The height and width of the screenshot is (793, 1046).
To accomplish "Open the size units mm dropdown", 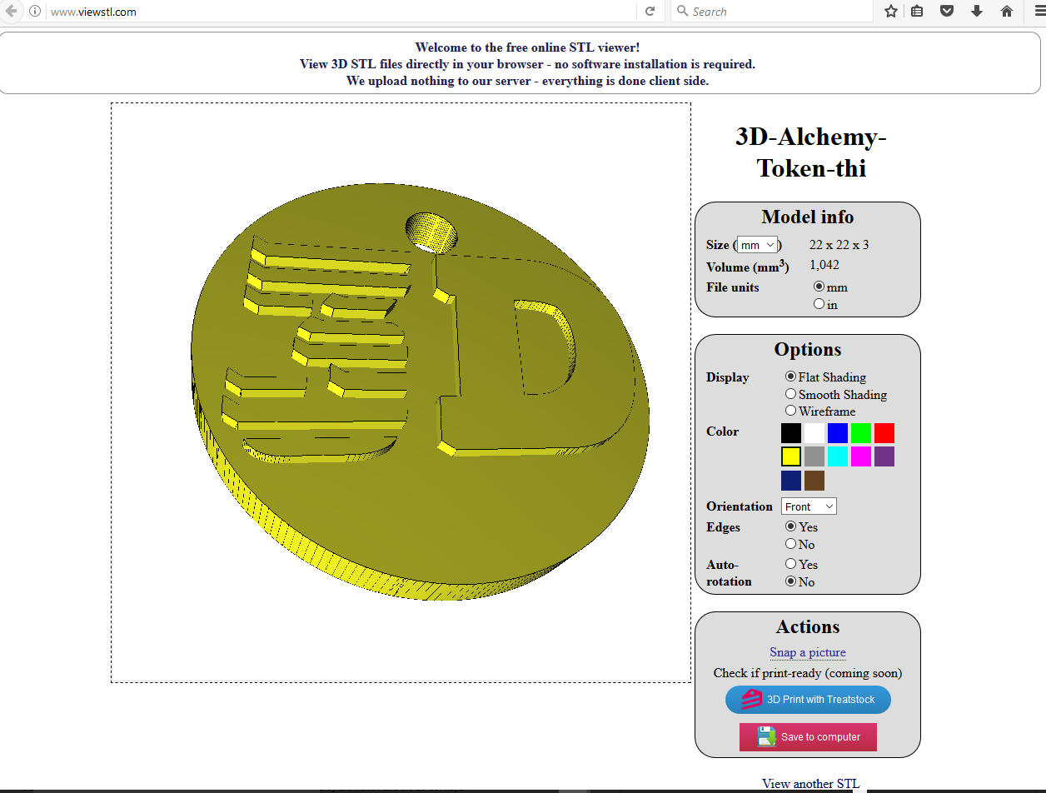I will click(758, 245).
